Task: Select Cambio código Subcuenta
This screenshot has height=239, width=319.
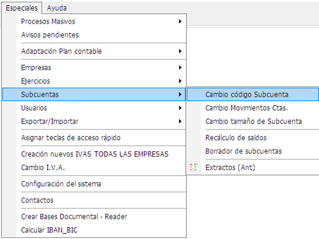Action: [253, 95]
